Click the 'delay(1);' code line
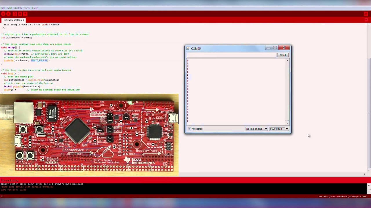 10,90
